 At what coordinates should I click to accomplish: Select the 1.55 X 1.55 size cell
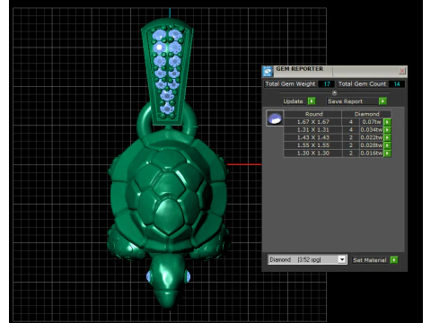pyautogui.click(x=312, y=145)
